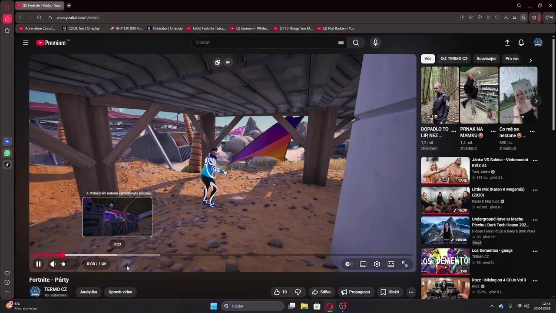556x313 pixels.
Task: Click the video progress bar
Action: [x=223, y=255]
